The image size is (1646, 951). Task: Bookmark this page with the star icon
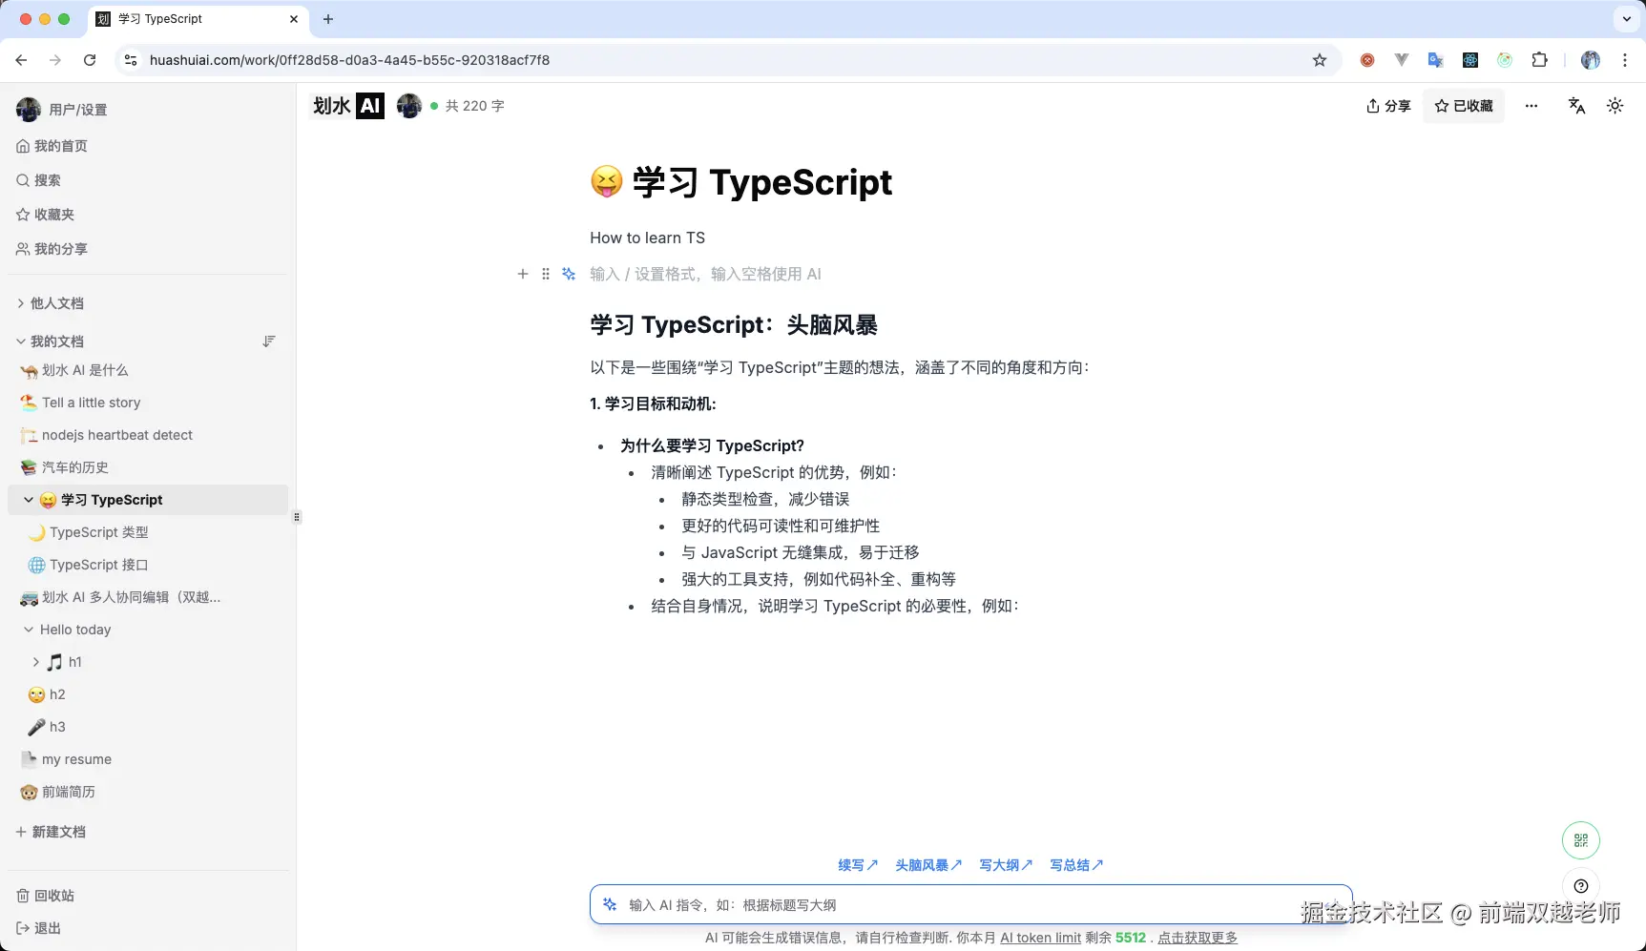pyautogui.click(x=1320, y=60)
